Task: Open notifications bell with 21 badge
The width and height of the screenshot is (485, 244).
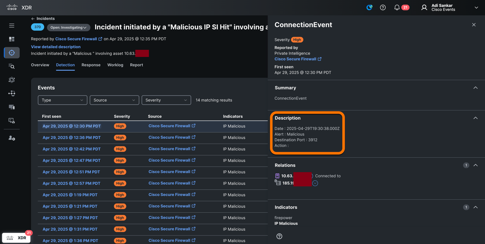Action: pyautogui.click(x=401, y=7)
